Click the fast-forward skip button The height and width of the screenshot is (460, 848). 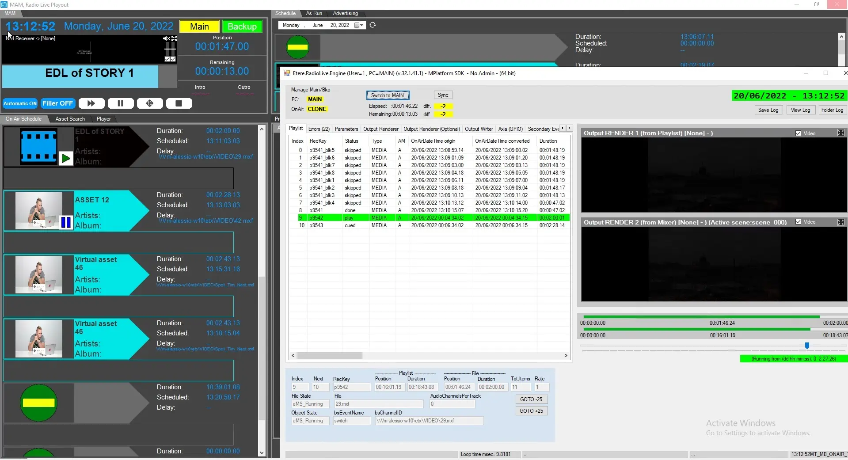point(91,103)
